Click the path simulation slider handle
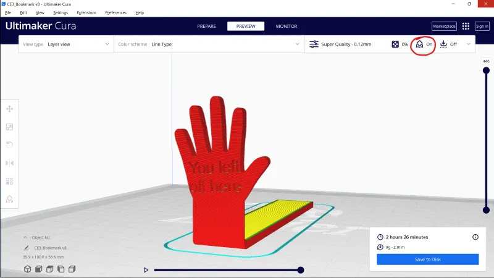 pos(301,270)
